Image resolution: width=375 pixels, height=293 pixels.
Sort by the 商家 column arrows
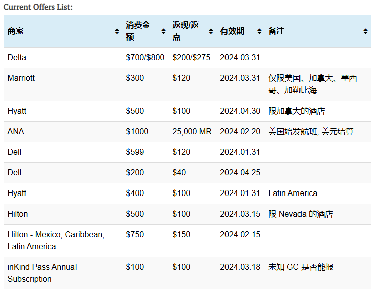(117, 31)
